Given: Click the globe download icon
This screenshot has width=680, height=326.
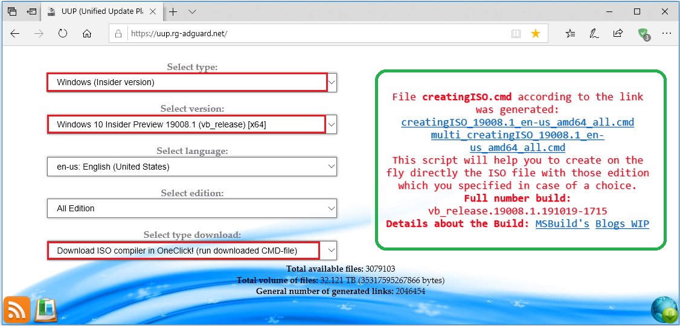Looking at the screenshot, I should click(664, 310).
